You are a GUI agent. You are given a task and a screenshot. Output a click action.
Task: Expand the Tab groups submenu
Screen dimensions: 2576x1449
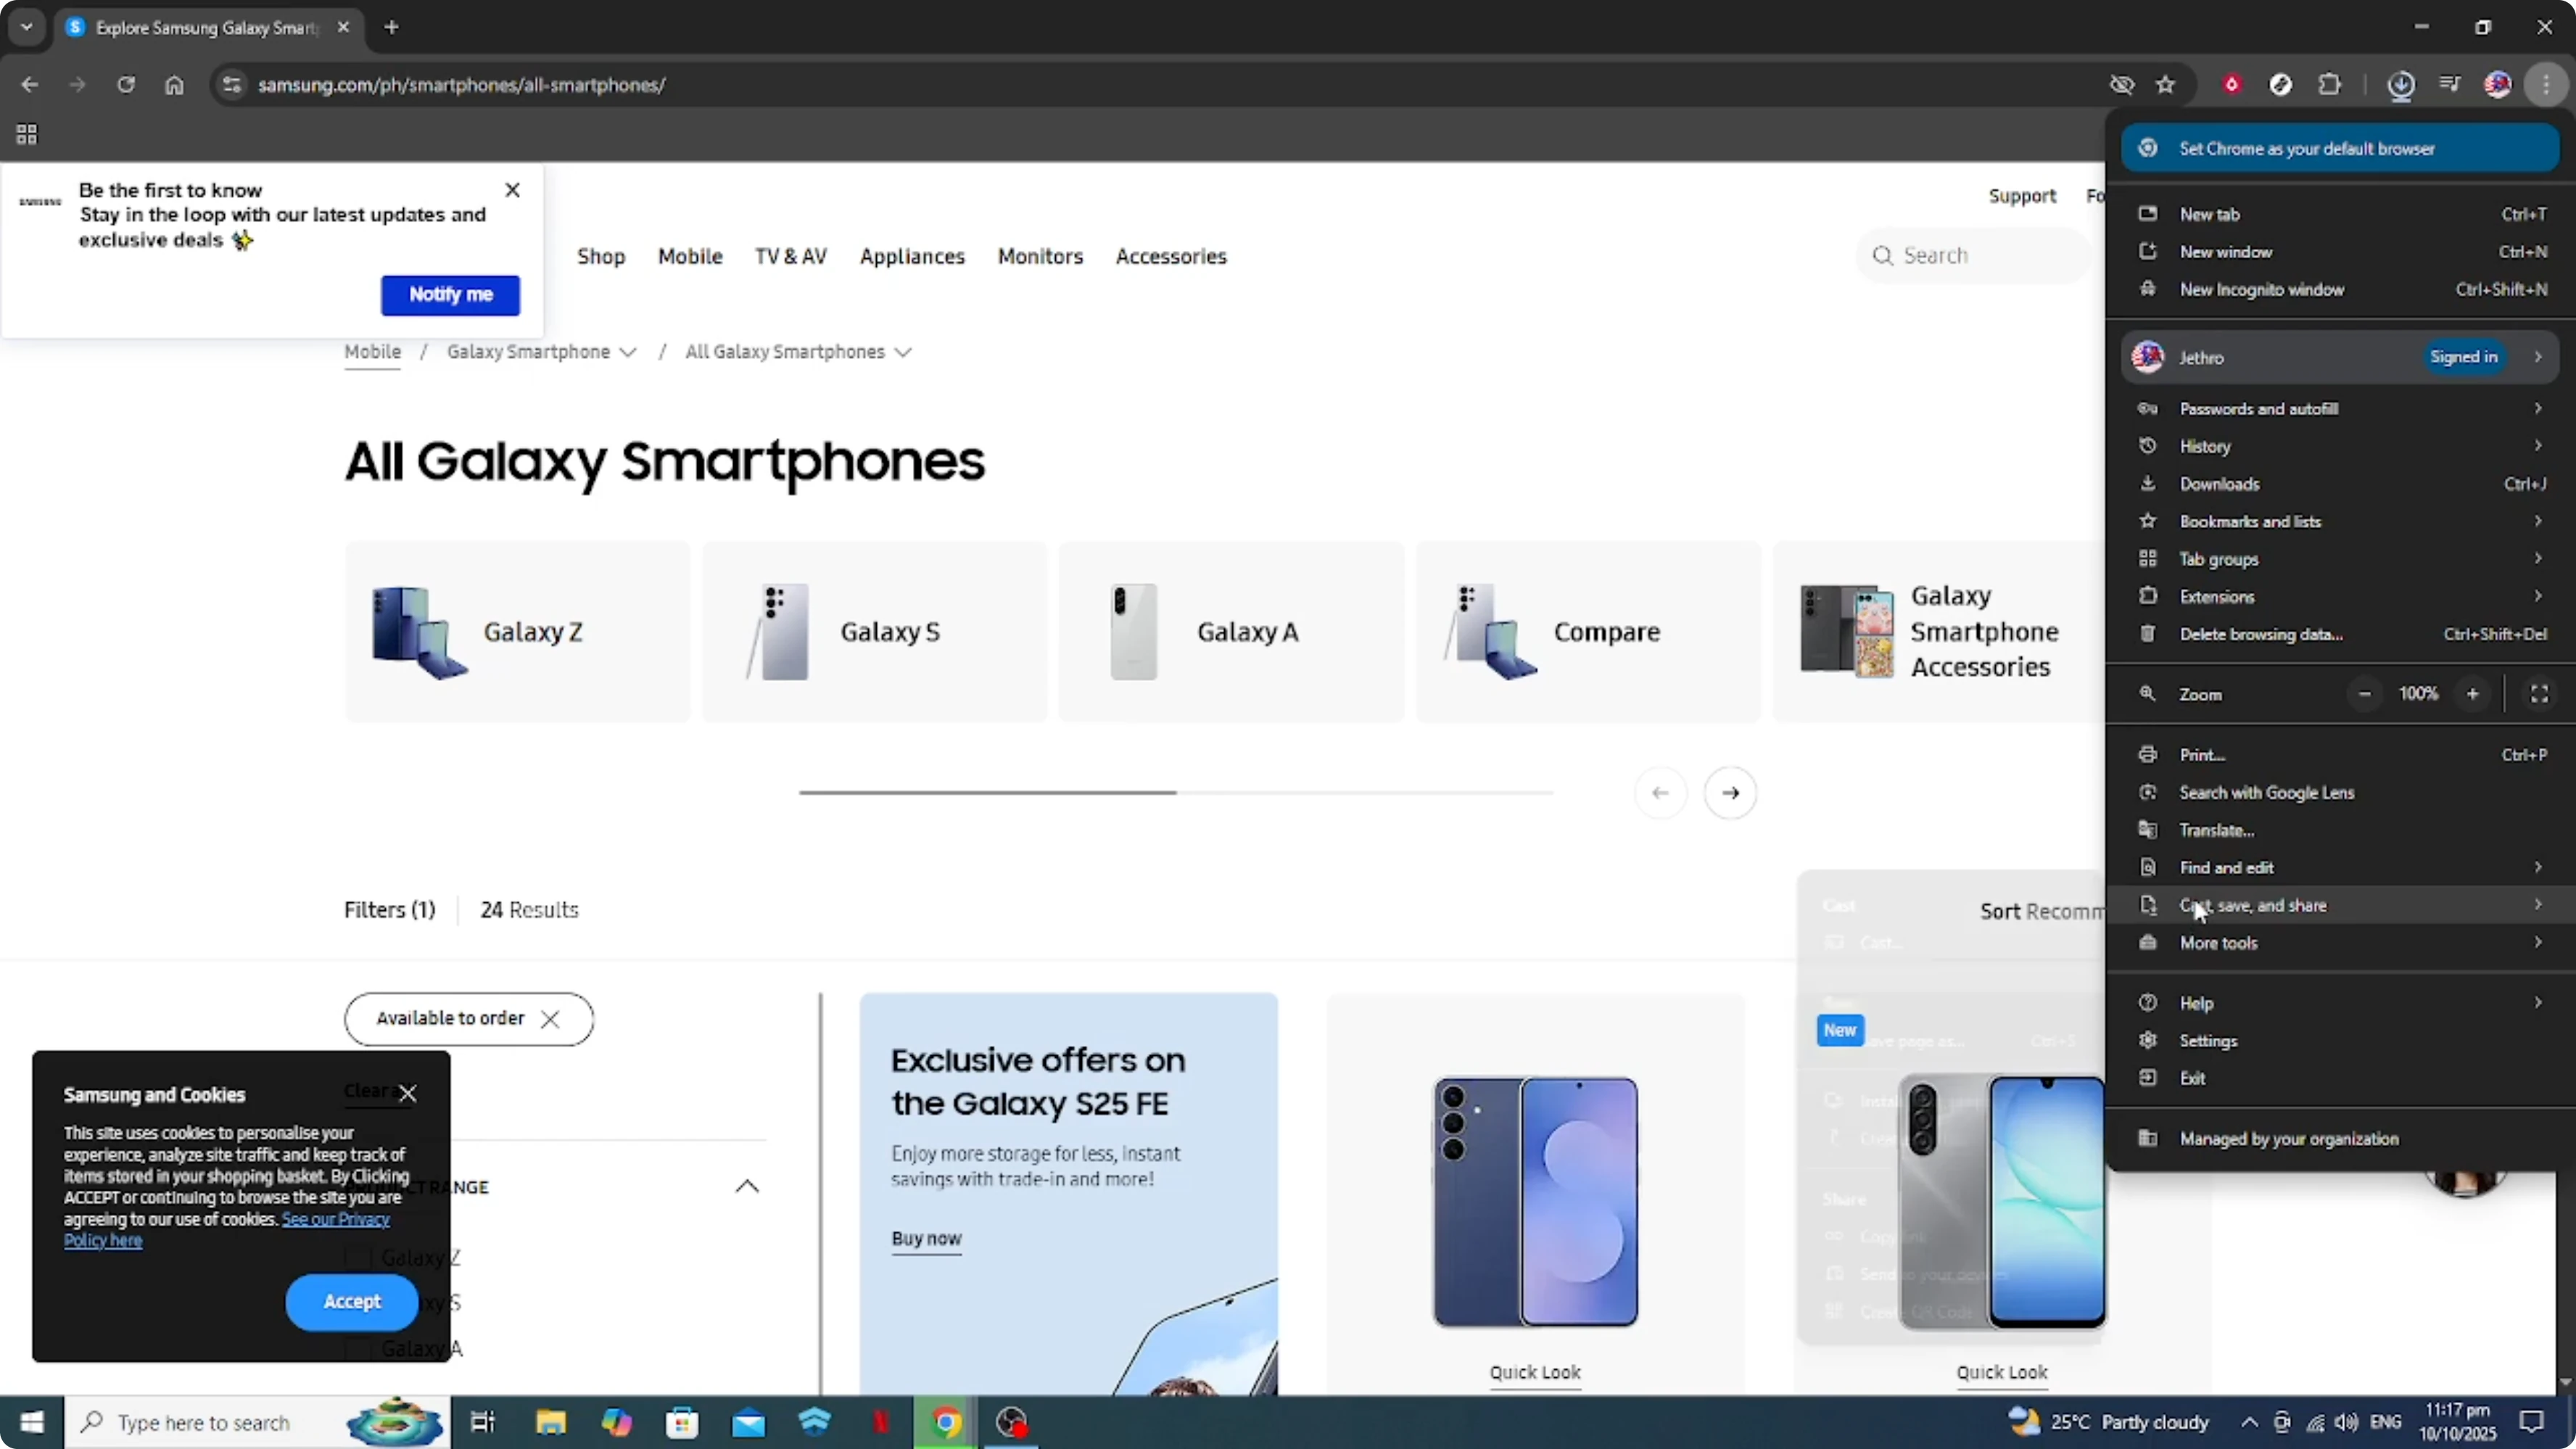2340,559
